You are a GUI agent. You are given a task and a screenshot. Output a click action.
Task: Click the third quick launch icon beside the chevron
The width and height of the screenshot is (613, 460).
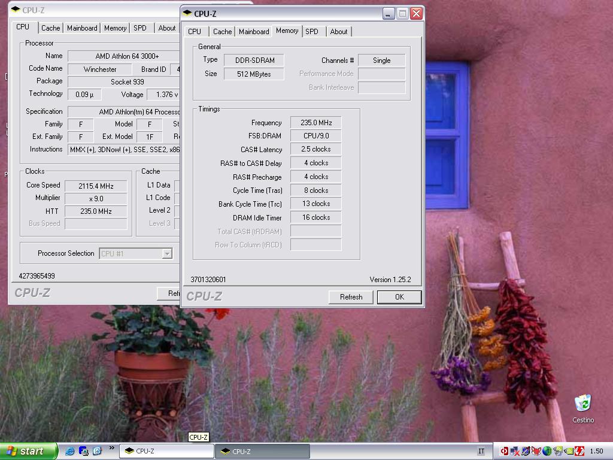(96, 451)
